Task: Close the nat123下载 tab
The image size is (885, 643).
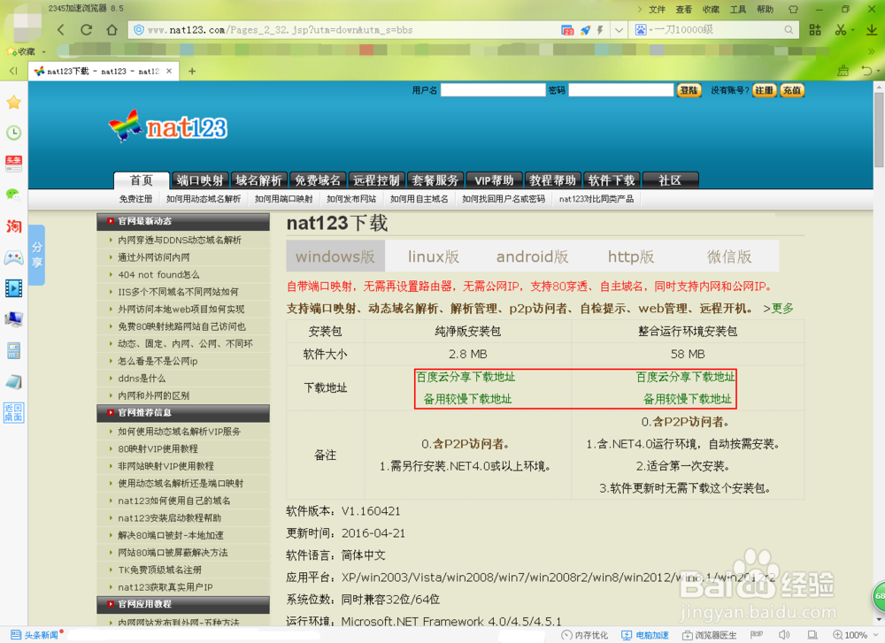Action: 169,71
